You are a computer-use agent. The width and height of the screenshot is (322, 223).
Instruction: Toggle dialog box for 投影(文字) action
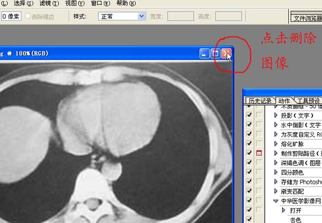(259, 114)
